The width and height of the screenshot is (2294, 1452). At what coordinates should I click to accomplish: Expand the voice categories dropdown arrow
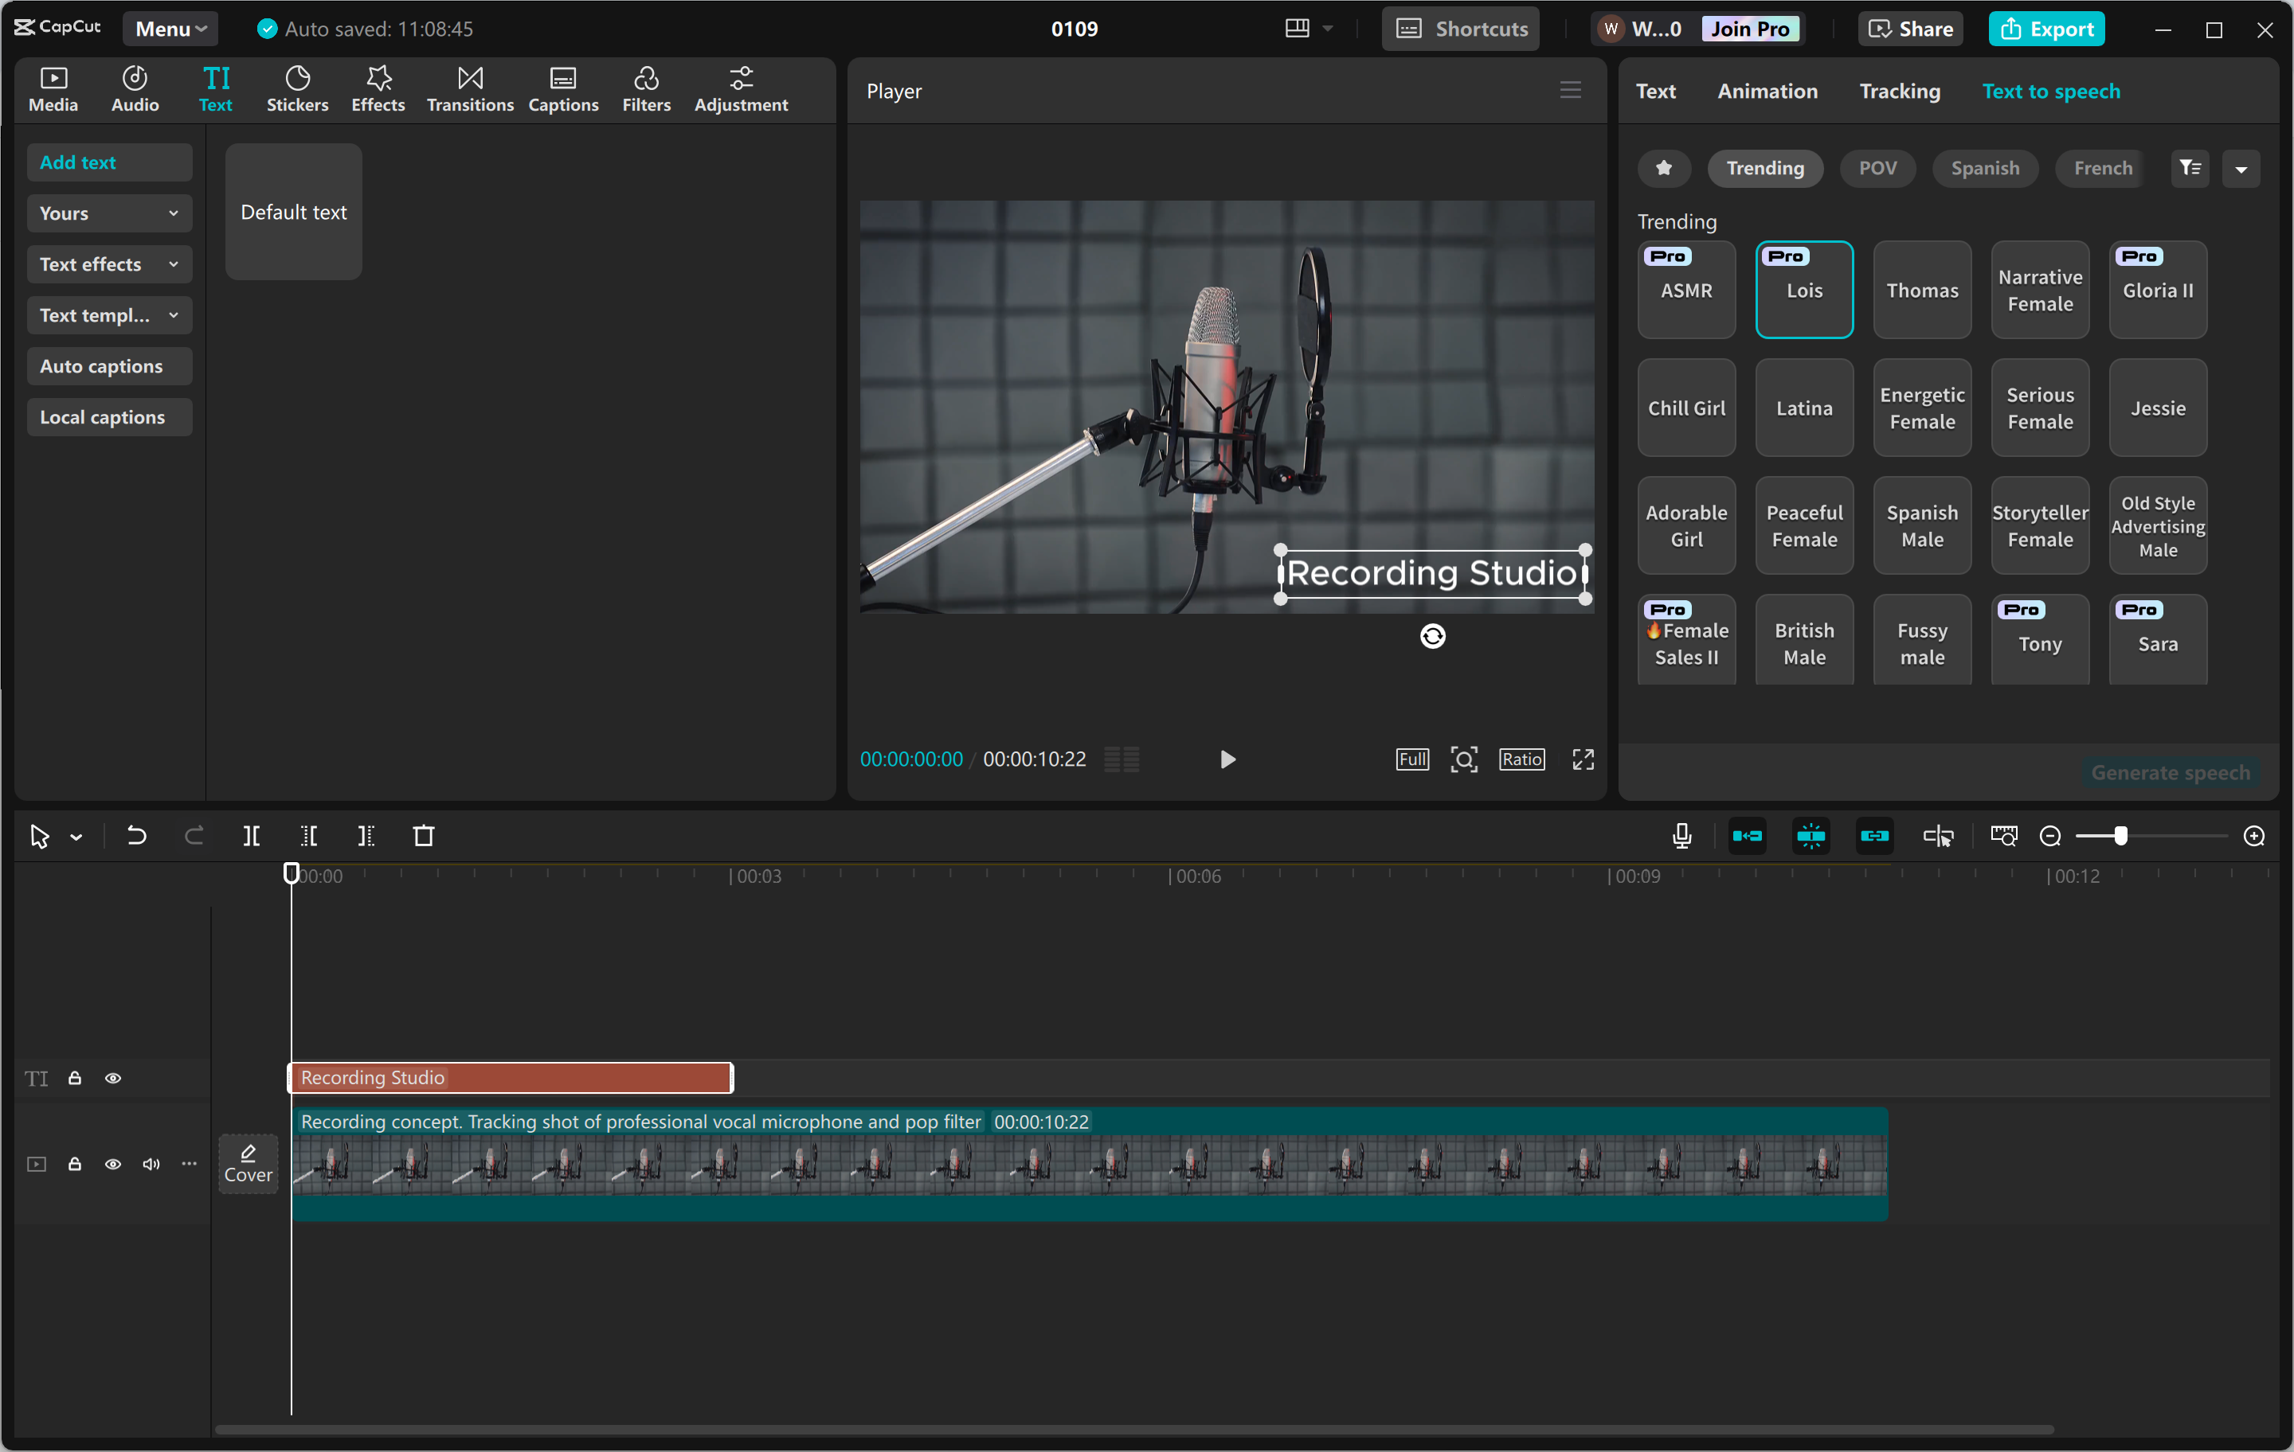click(2241, 169)
